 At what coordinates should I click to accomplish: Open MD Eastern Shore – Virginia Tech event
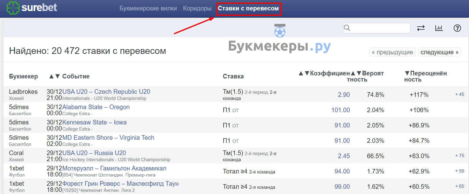tap(108, 138)
